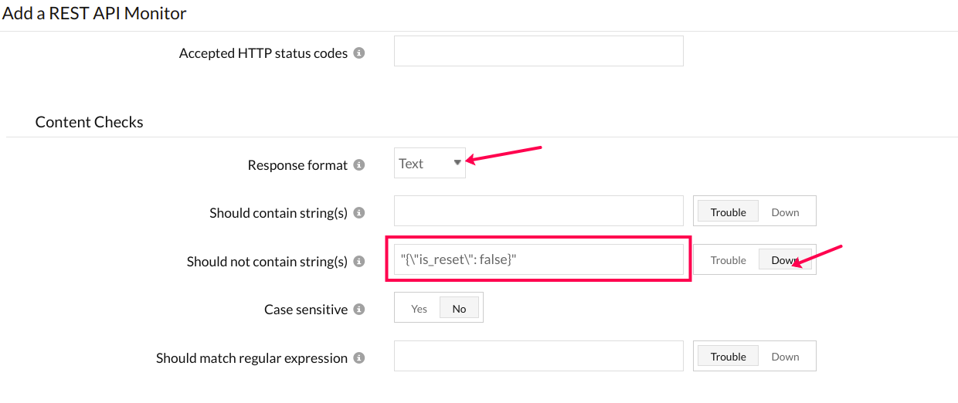Click info icon for Should not contain string(s)
This screenshot has width=958, height=403.
point(359,262)
